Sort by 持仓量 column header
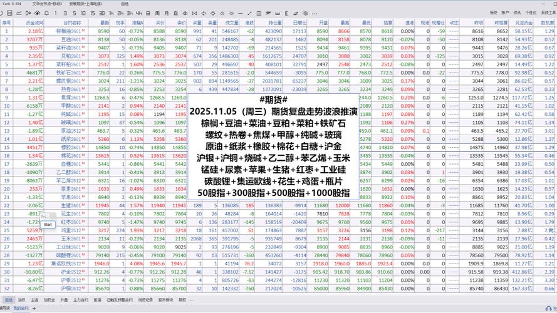 (275, 23)
